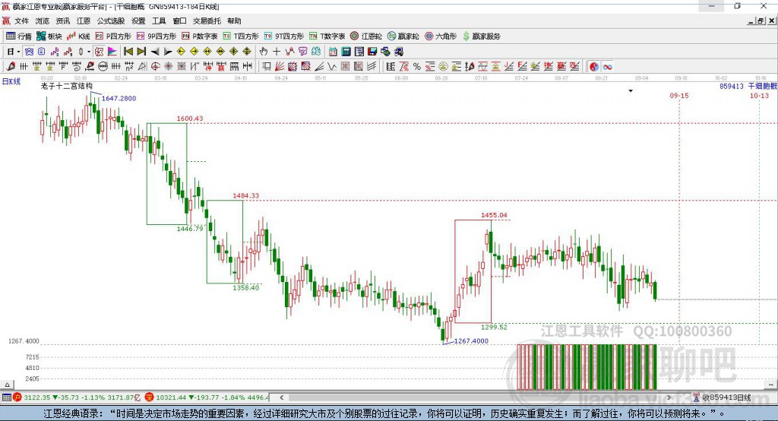This screenshot has width=778, height=421.
Task: Click the infinity symbol icon
Action: tap(607, 67)
